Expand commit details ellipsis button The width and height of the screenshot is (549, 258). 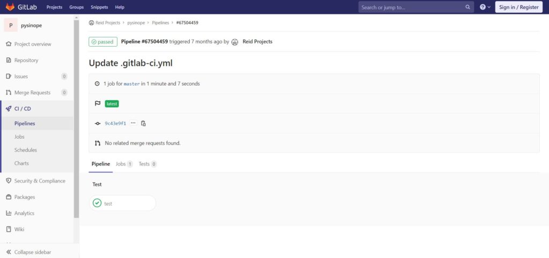coord(133,123)
